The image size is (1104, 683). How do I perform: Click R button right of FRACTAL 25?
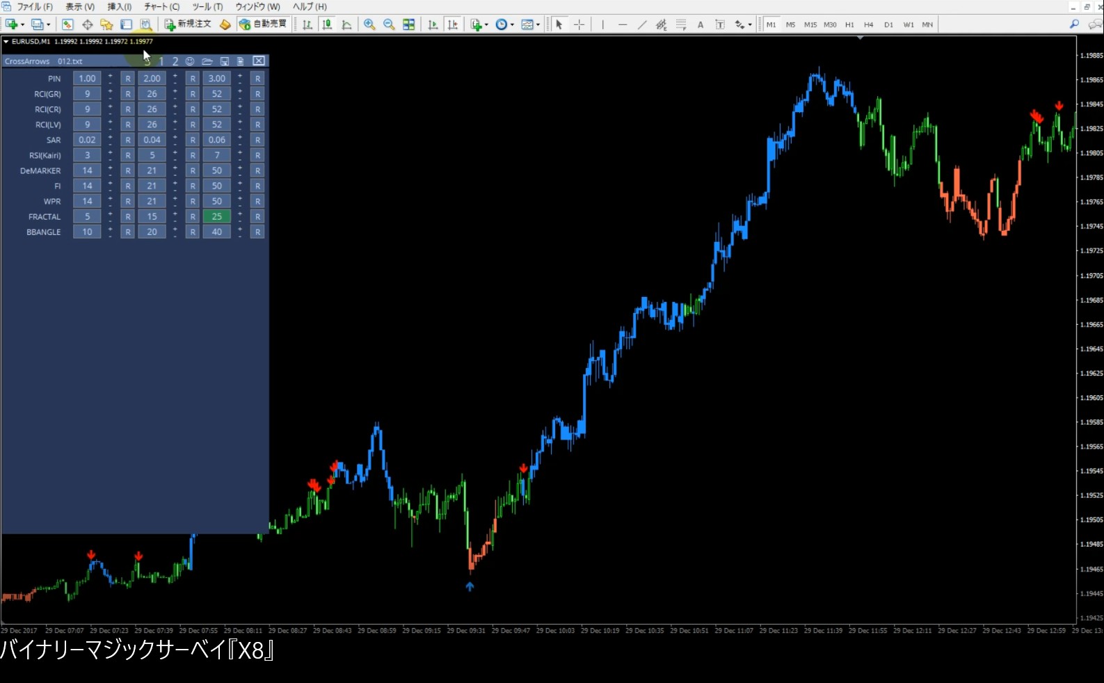(257, 216)
